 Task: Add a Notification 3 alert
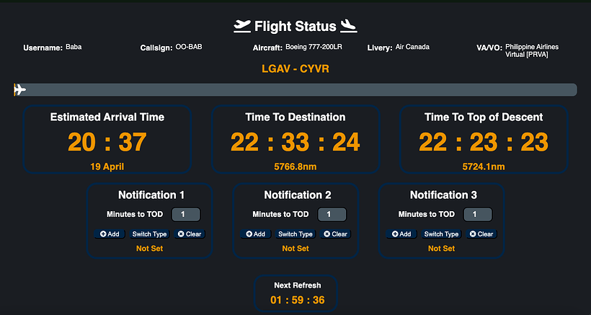click(x=401, y=234)
